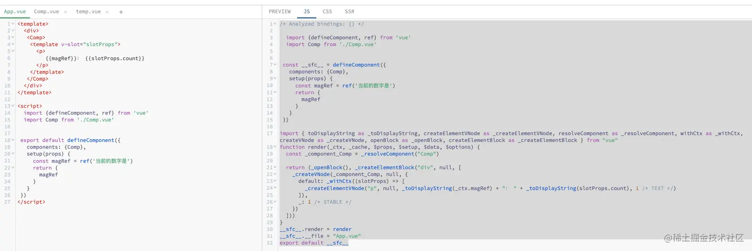Image resolution: width=752 pixels, height=251 pixels.
Task: Switch output to PREVIEW tab
Action: pos(280,11)
